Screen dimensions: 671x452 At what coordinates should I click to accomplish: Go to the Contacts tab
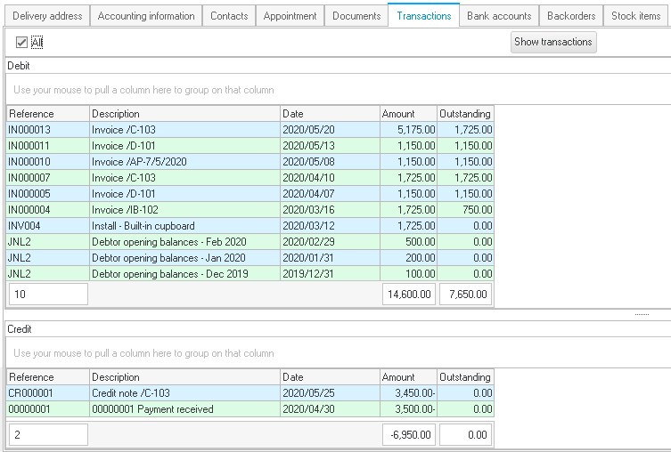[x=229, y=16]
